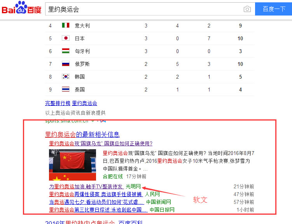Open 里约奥运会再爆性侵案 news link
Viewport: 292px width, 224px height.
coord(96,194)
